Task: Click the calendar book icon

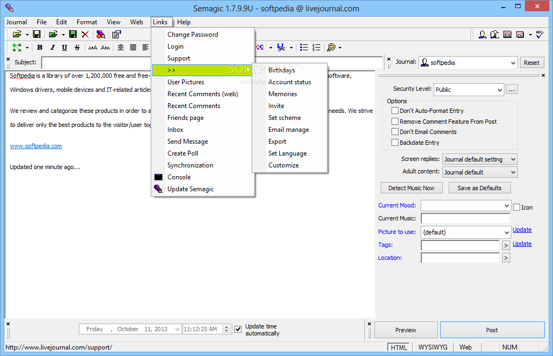Action: click(x=507, y=34)
